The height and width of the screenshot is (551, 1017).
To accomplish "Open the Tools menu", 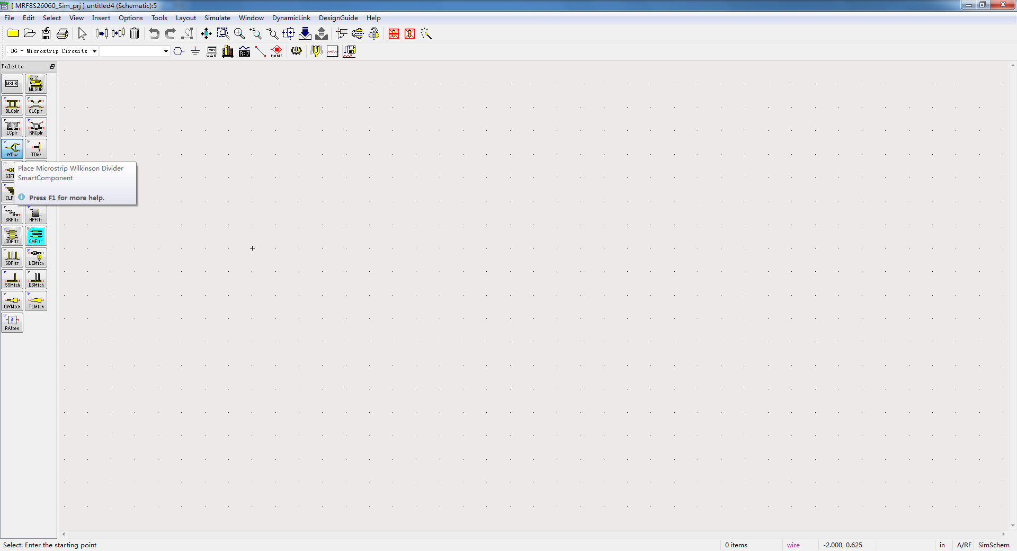I will tap(159, 18).
